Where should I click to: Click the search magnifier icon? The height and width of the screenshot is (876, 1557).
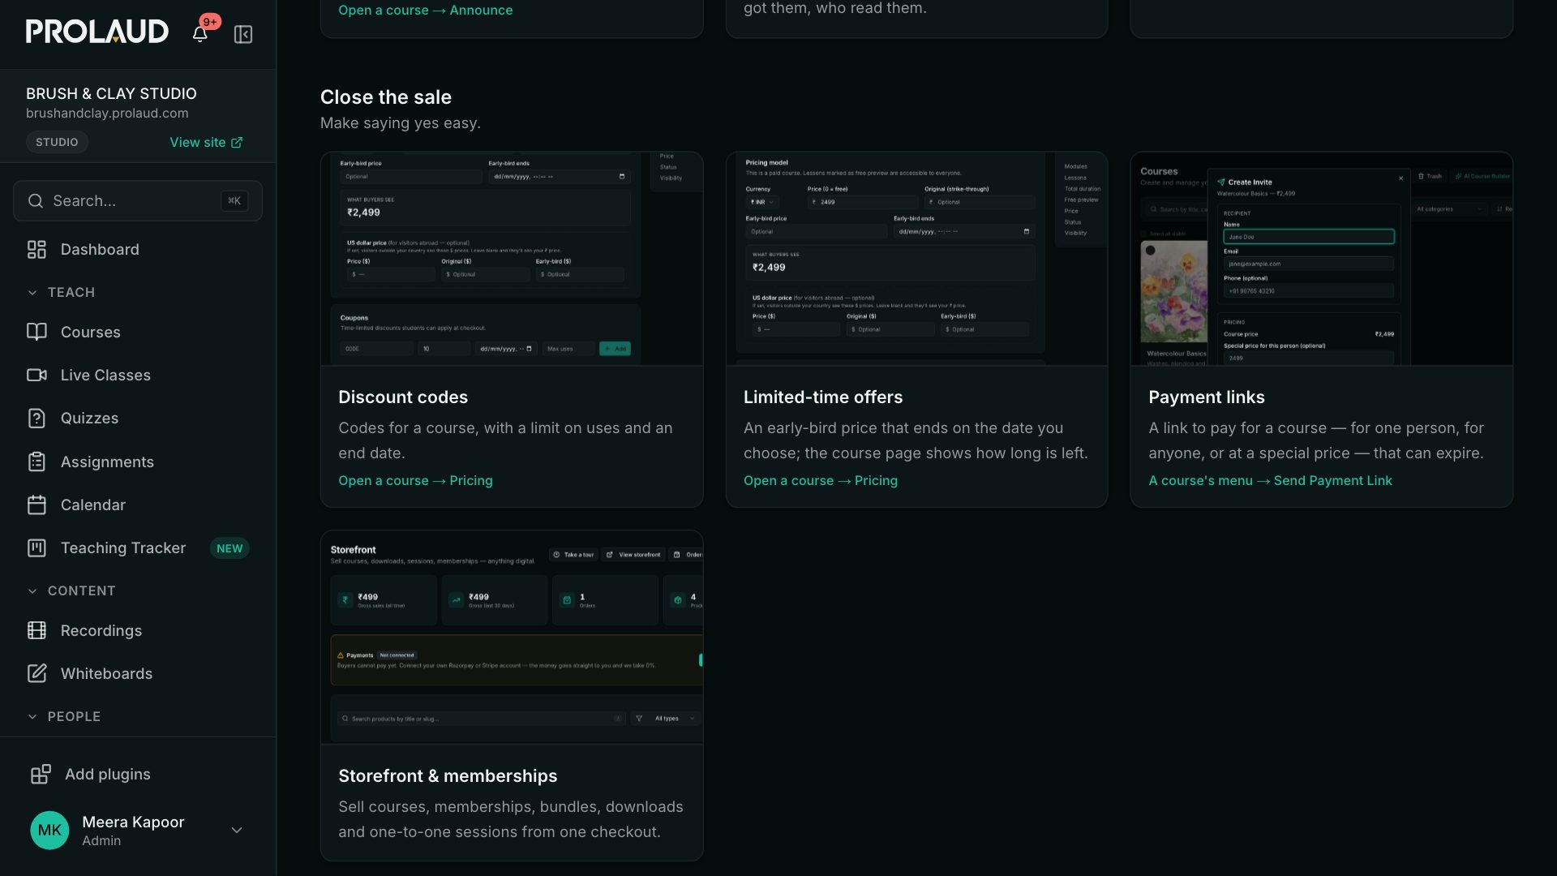click(x=36, y=200)
